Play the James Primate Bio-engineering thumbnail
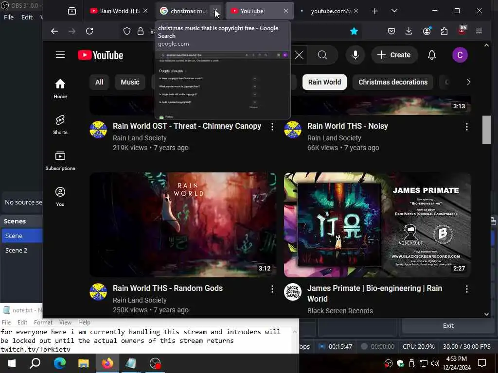The image size is (498, 373). [x=377, y=224]
